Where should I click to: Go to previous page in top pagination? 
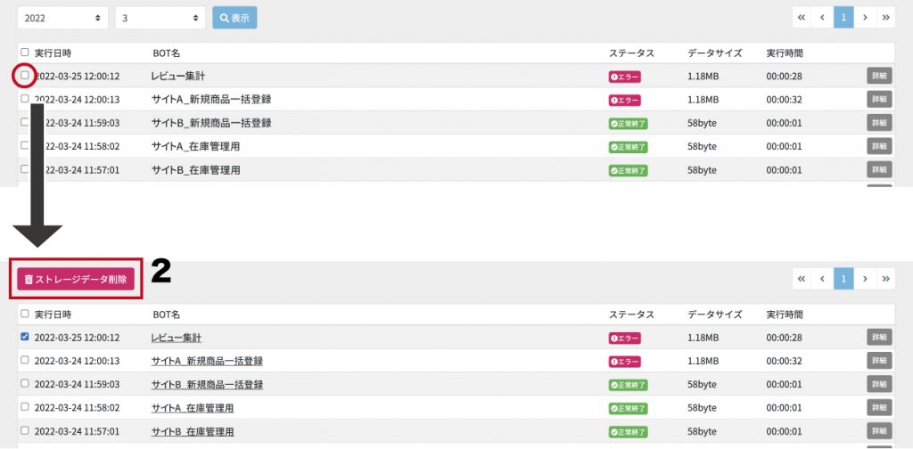[822, 18]
